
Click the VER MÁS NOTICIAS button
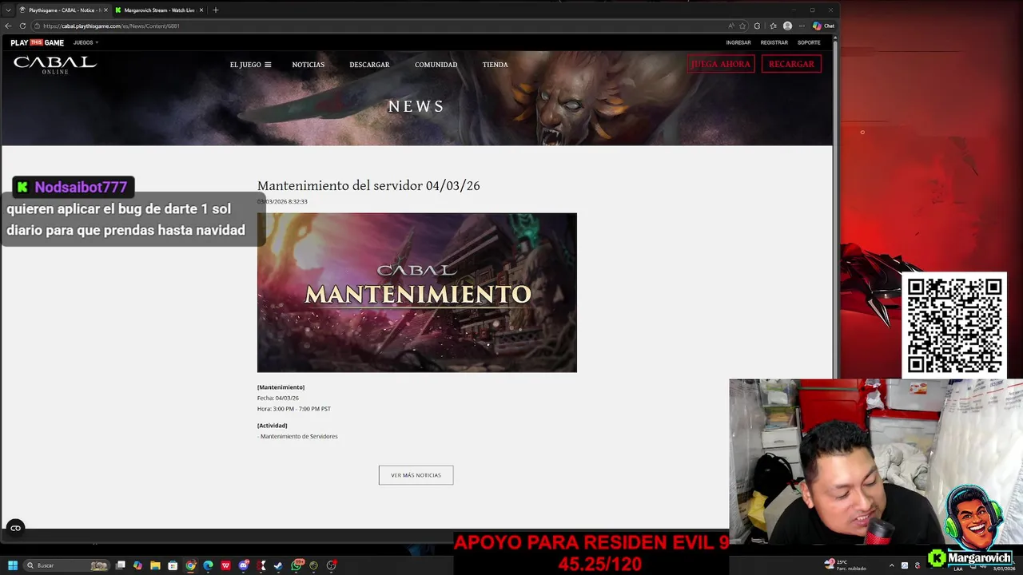point(416,475)
